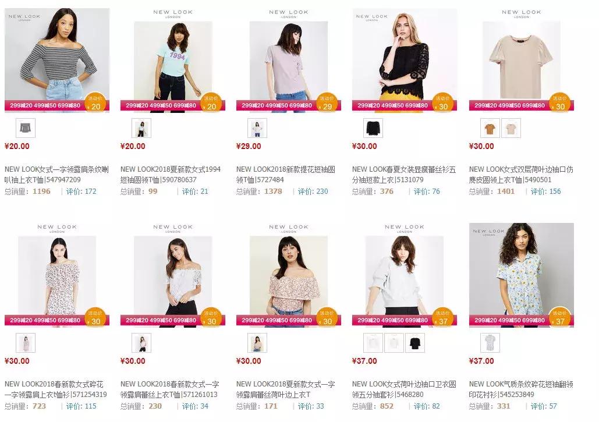Image resolution: width=599 pixels, height=422 pixels.
Task: Select the black sweatshirt color variant
Action: click(x=414, y=343)
